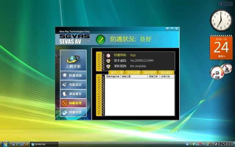Launch Internet Explorer from Quick Launch
This screenshot has width=235, height=147.
[x=18, y=144]
